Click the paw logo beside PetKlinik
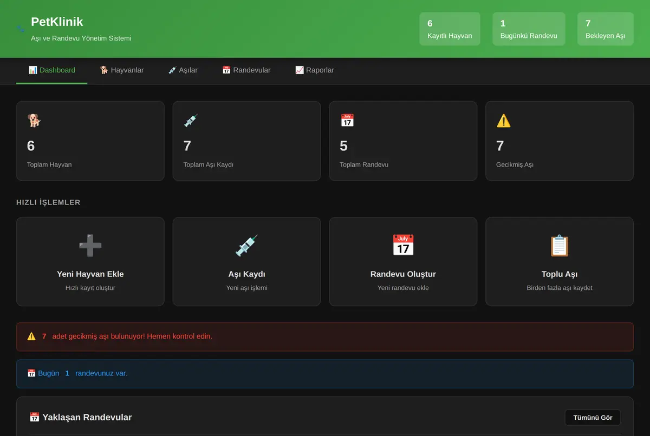The width and height of the screenshot is (650, 436). click(x=21, y=29)
